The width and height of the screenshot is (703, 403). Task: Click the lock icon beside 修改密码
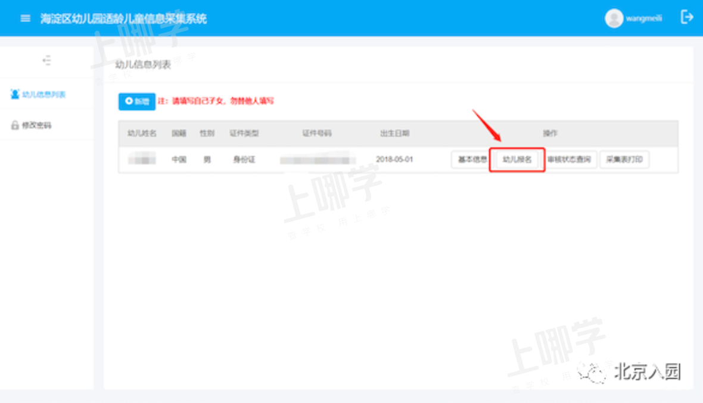pos(15,126)
